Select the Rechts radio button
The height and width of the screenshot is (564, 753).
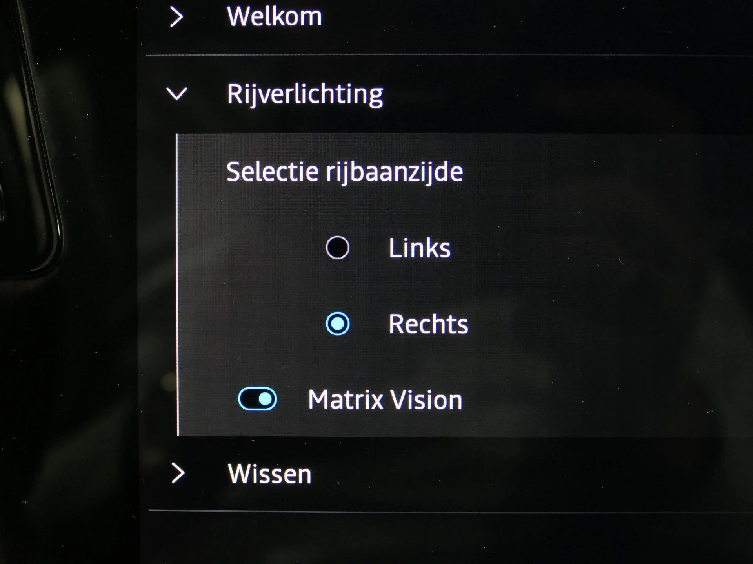pos(338,324)
